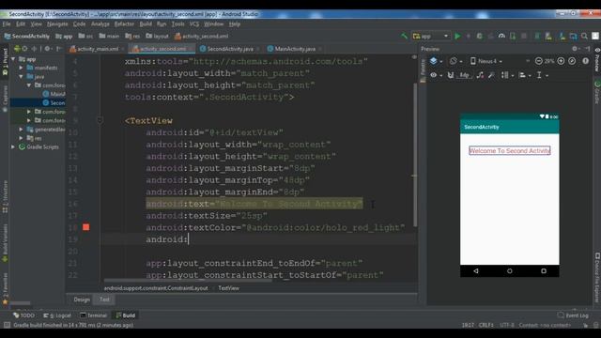Click the scroll-from-source icon in Project panel
The width and height of the screenshot is (601, 338).
point(25,49)
